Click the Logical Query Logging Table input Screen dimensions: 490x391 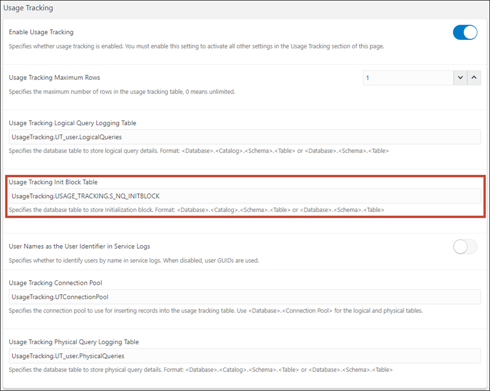pos(244,137)
